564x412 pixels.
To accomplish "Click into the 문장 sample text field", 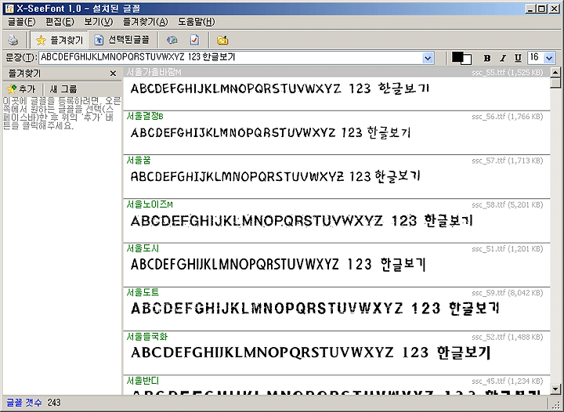I will tap(230, 57).
